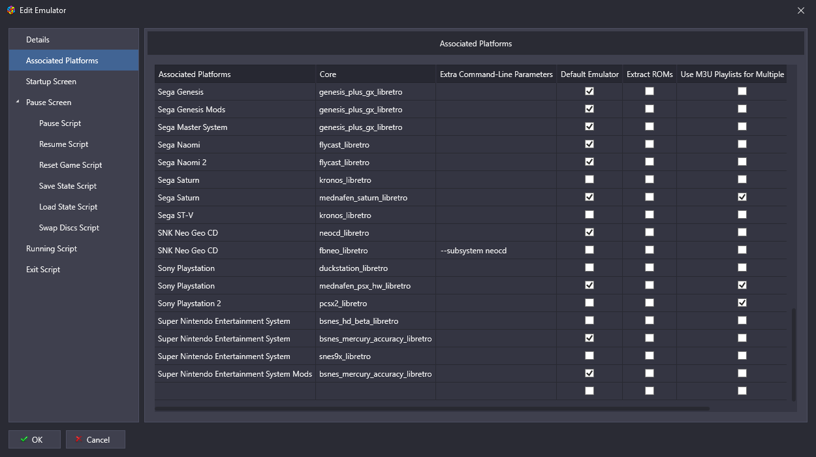Open the Exit Script page
Image resolution: width=816 pixels, height=457 pixels.
coord(74,270)
